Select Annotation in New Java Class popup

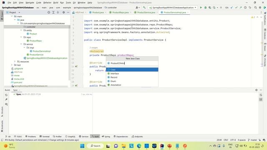(x=132, y=85)
